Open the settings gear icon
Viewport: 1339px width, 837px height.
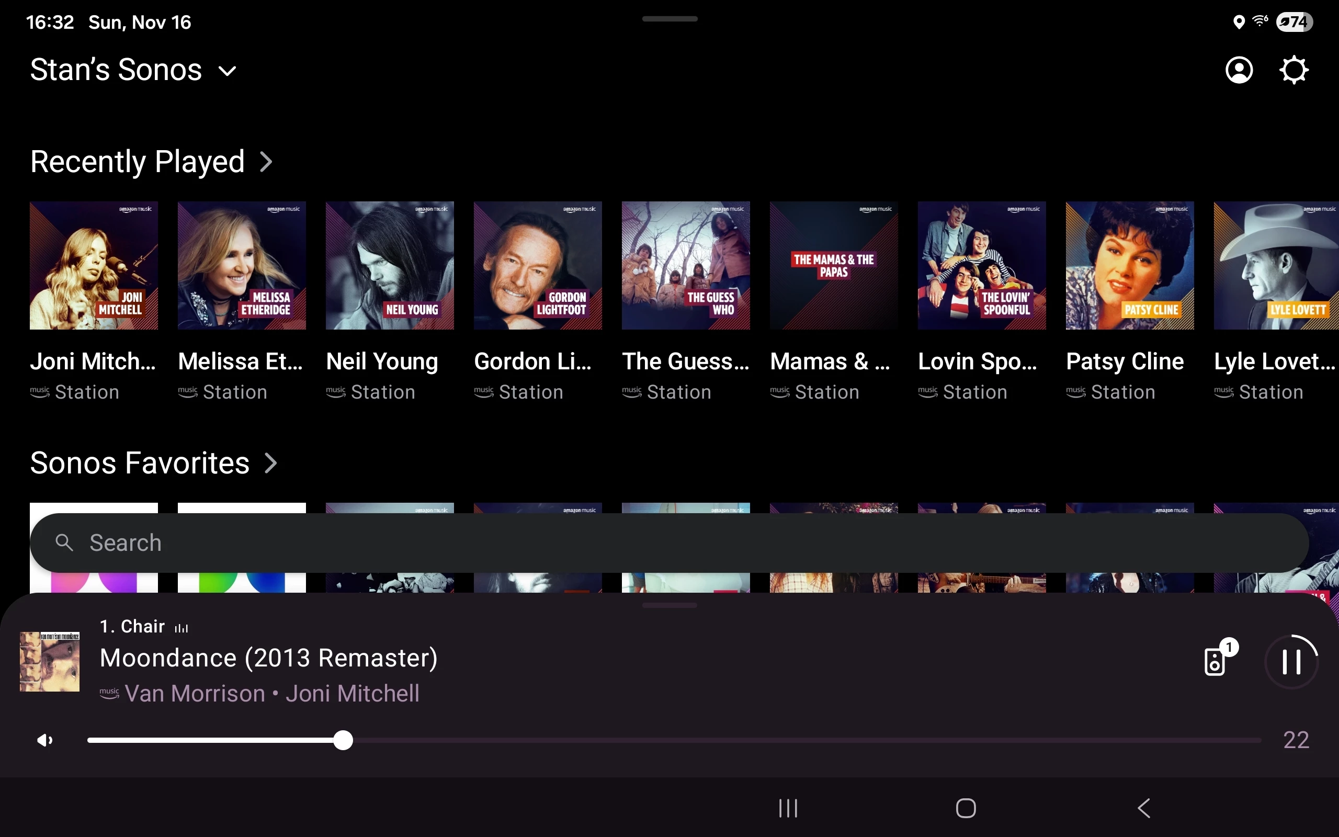[1293, 70]
